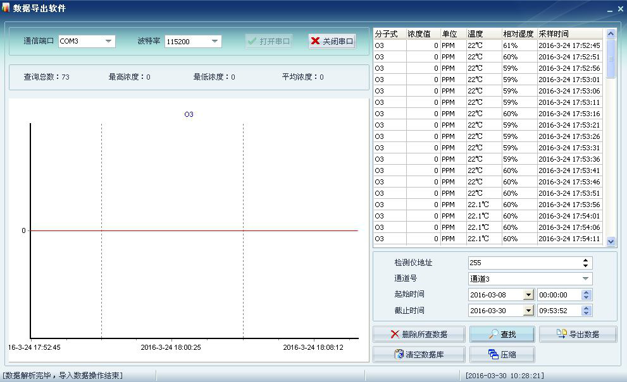The height and width of the screenshot is (382, 627).
Task: Click the 最高浓度 : 0 label
Action: [130, 76]
